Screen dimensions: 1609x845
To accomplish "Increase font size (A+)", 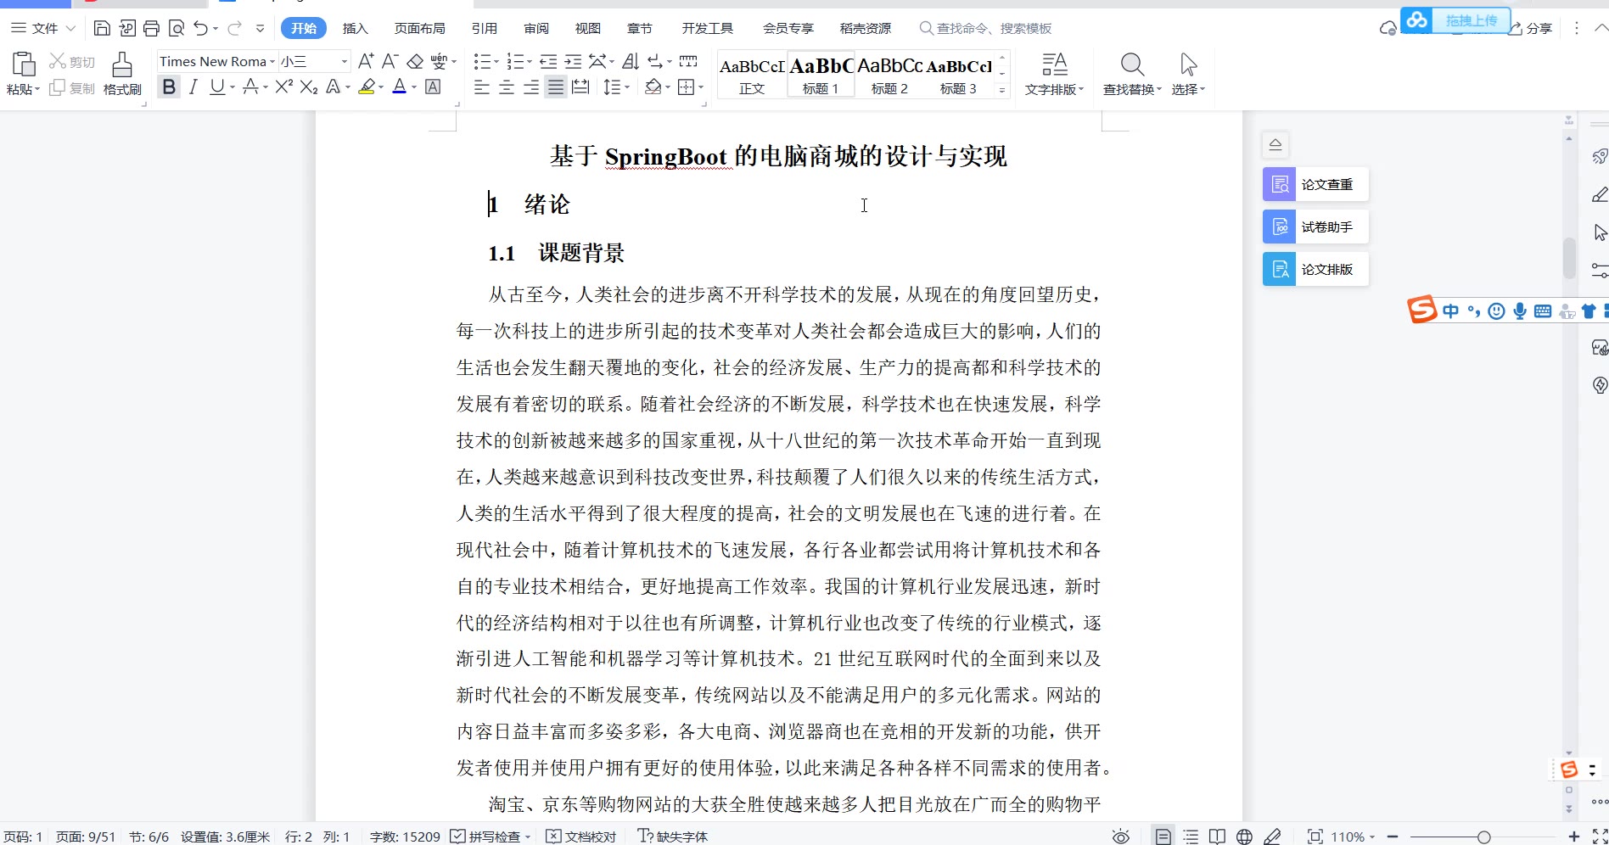I will 366,61.
